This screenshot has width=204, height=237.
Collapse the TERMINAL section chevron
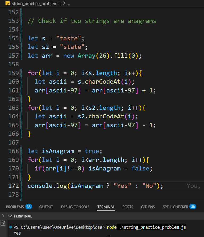(x=10, y=216)
